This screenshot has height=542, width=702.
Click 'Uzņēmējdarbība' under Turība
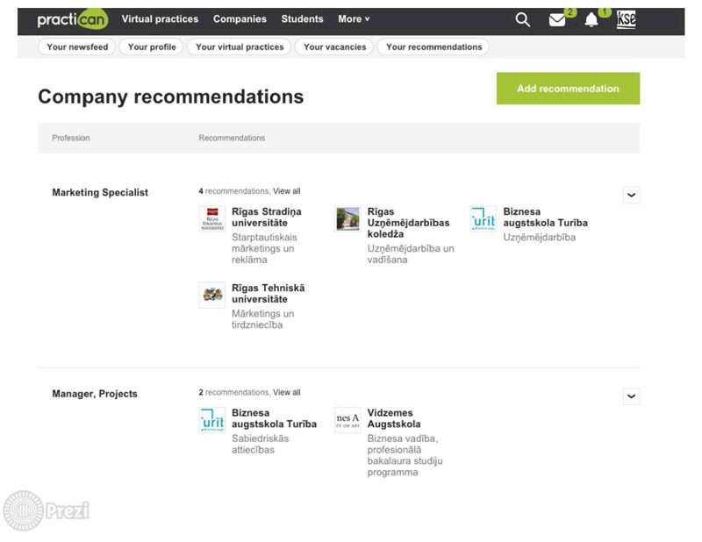(x=540, y=237)
